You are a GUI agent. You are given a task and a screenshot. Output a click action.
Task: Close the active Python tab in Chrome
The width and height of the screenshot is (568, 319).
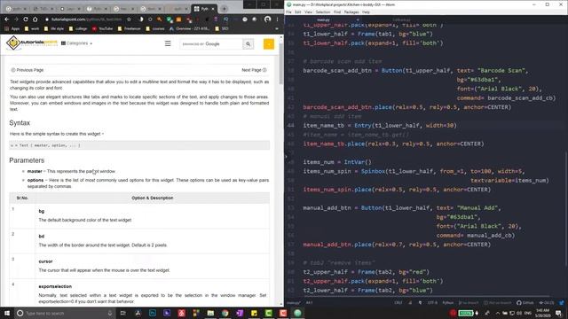(213, 8)
